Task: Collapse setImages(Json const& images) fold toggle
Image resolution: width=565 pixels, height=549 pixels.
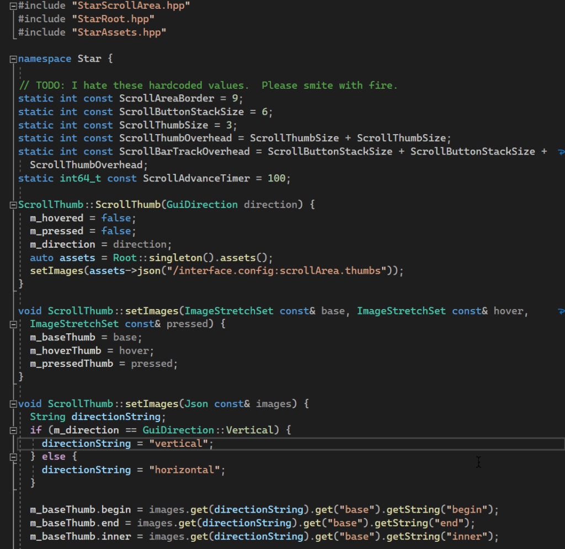Action: coord(13,404)
